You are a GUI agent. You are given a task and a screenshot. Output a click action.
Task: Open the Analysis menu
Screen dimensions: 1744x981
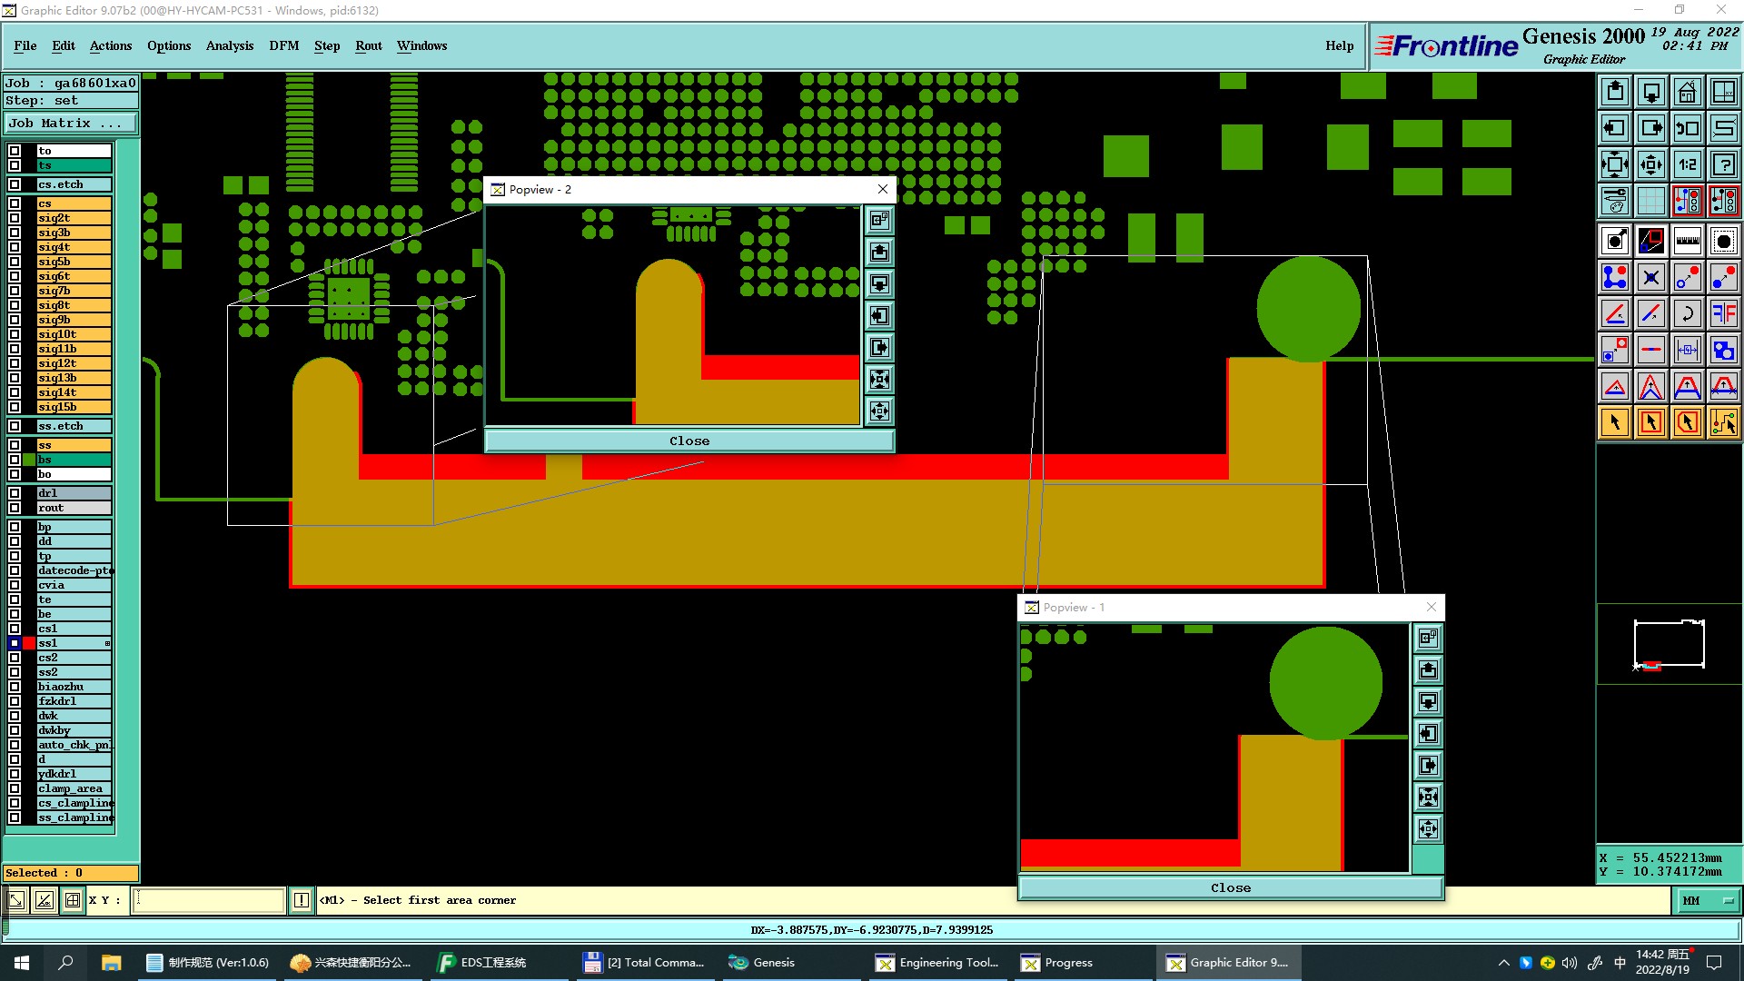pos(229,45)
